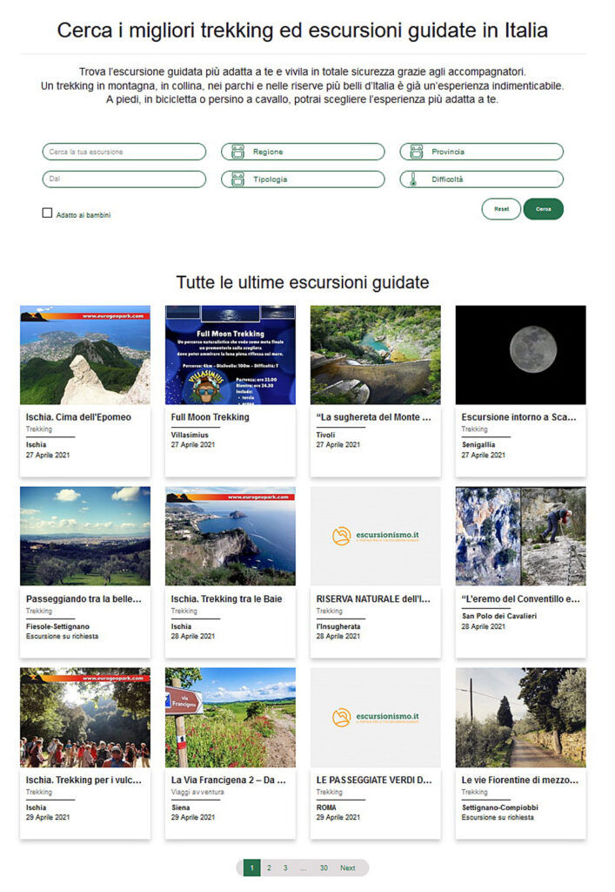This screenshot has width=615, height=892.
Task: Go to page 2 in pagination
Action: point(269,868)
